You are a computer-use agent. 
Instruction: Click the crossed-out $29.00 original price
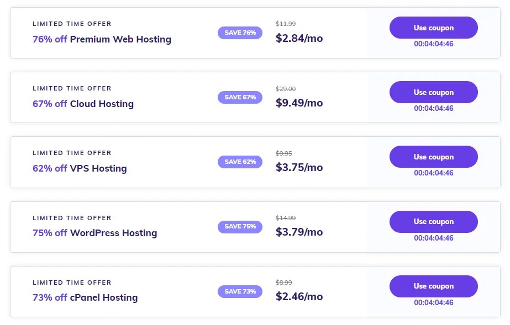coord(286,88)
